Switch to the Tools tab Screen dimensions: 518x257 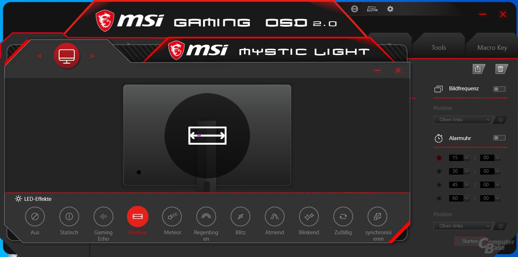(439, 48)
